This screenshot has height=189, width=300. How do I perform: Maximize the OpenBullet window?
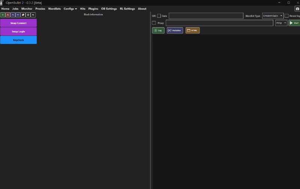288,3
